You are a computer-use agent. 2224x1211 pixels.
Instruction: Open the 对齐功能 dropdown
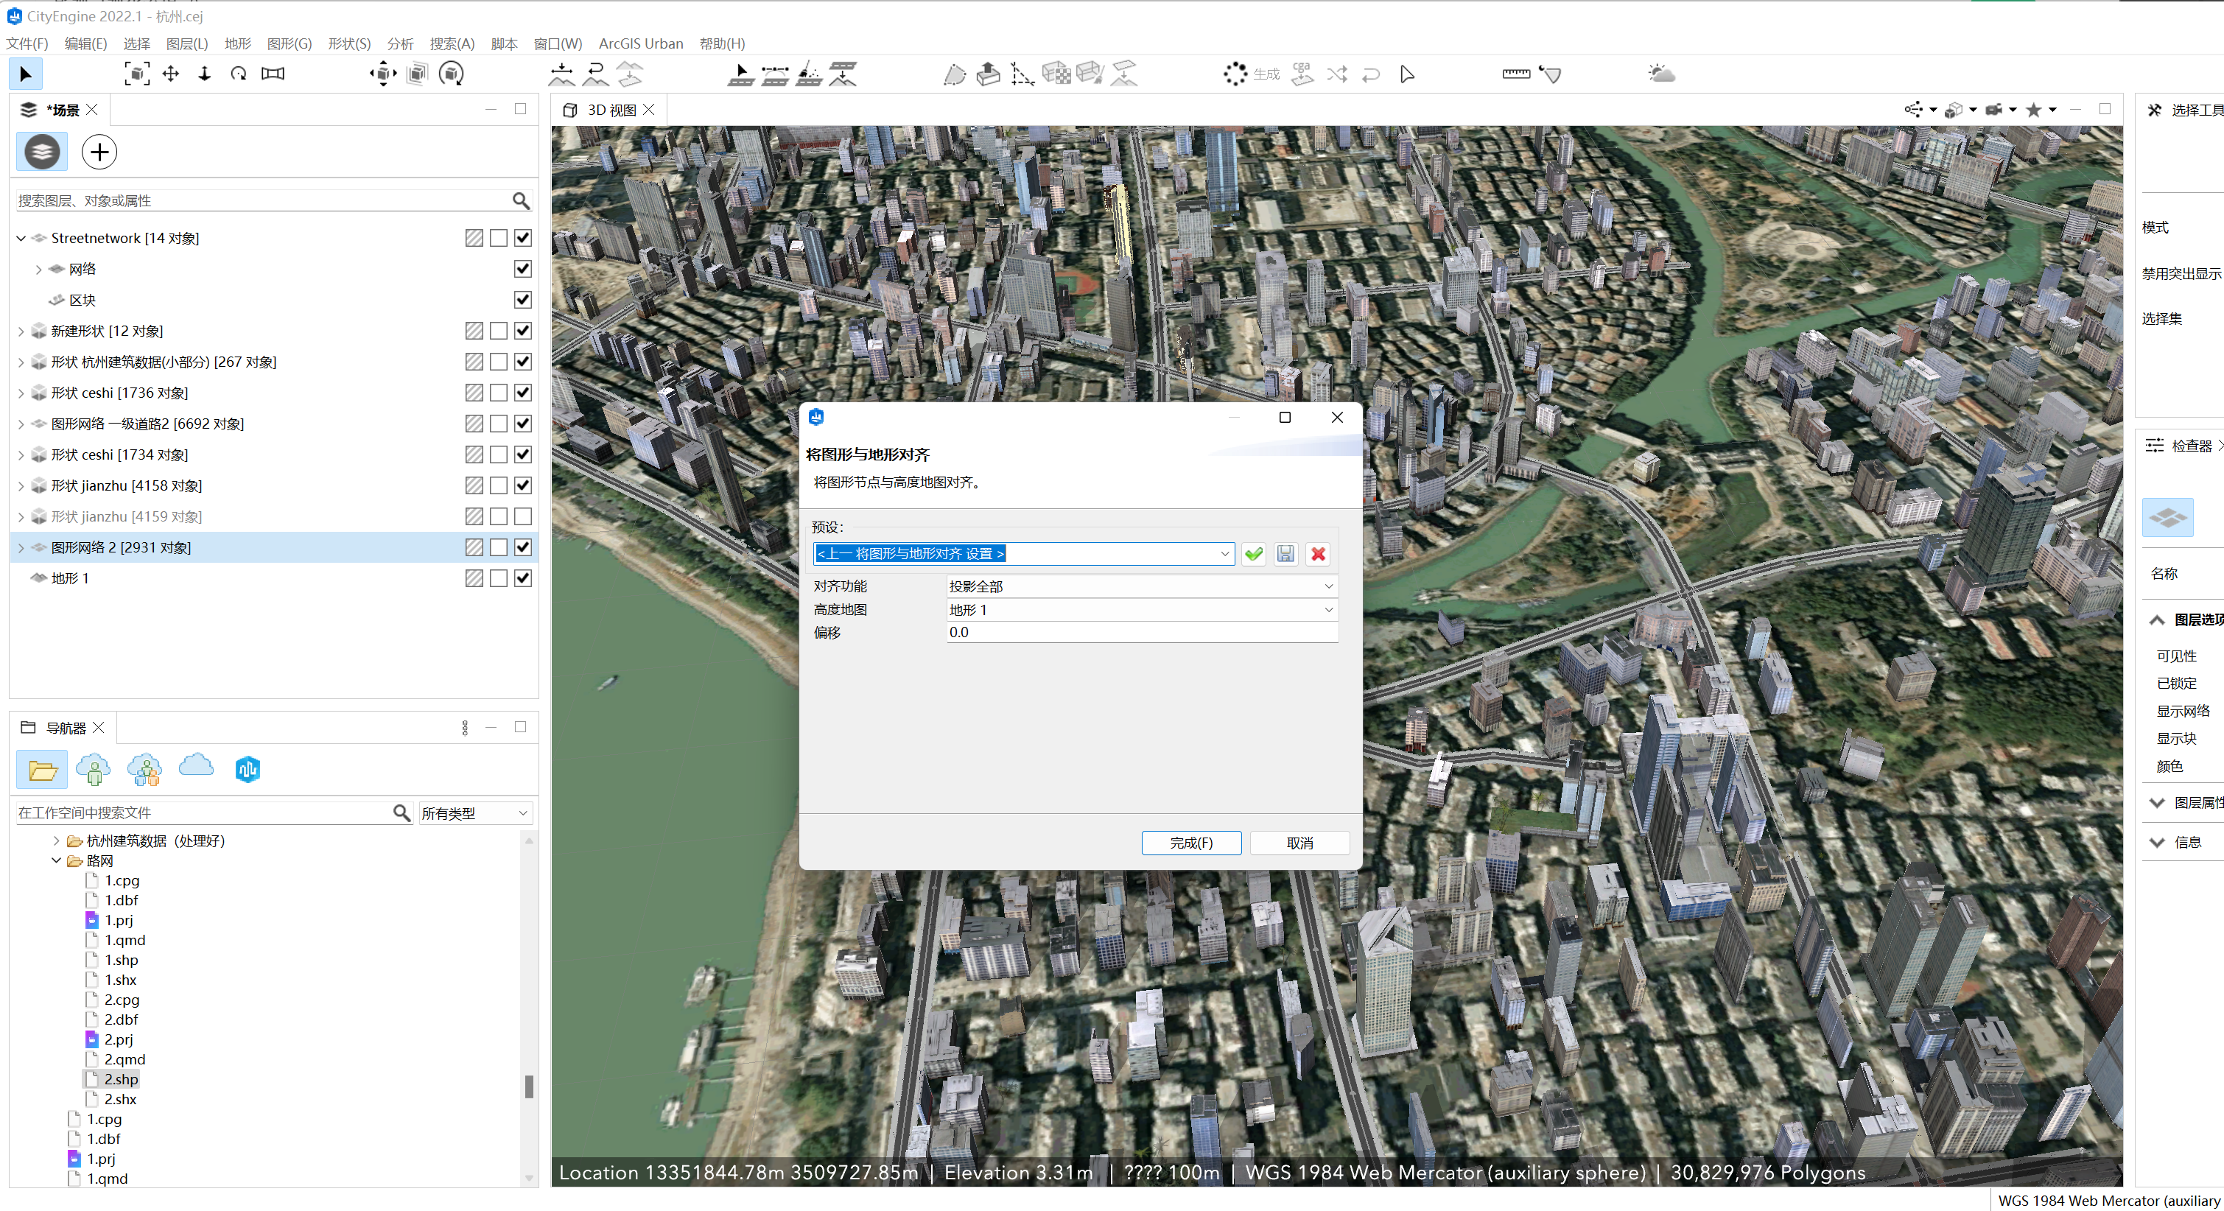coord(1140,587)
